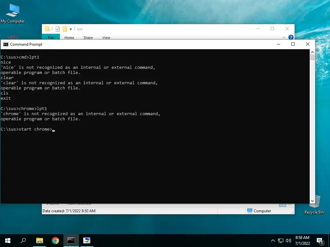
Task: Click scroll down arrow in Command Prompt
Action: point(312,201)
